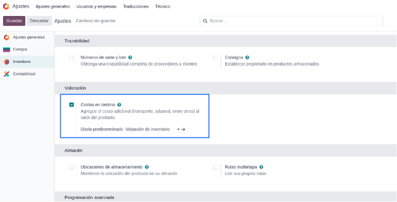Uncheck the Costos en destino checkbox
The image size is (397, 202).
pyautogui.click(x=71, y=104)
